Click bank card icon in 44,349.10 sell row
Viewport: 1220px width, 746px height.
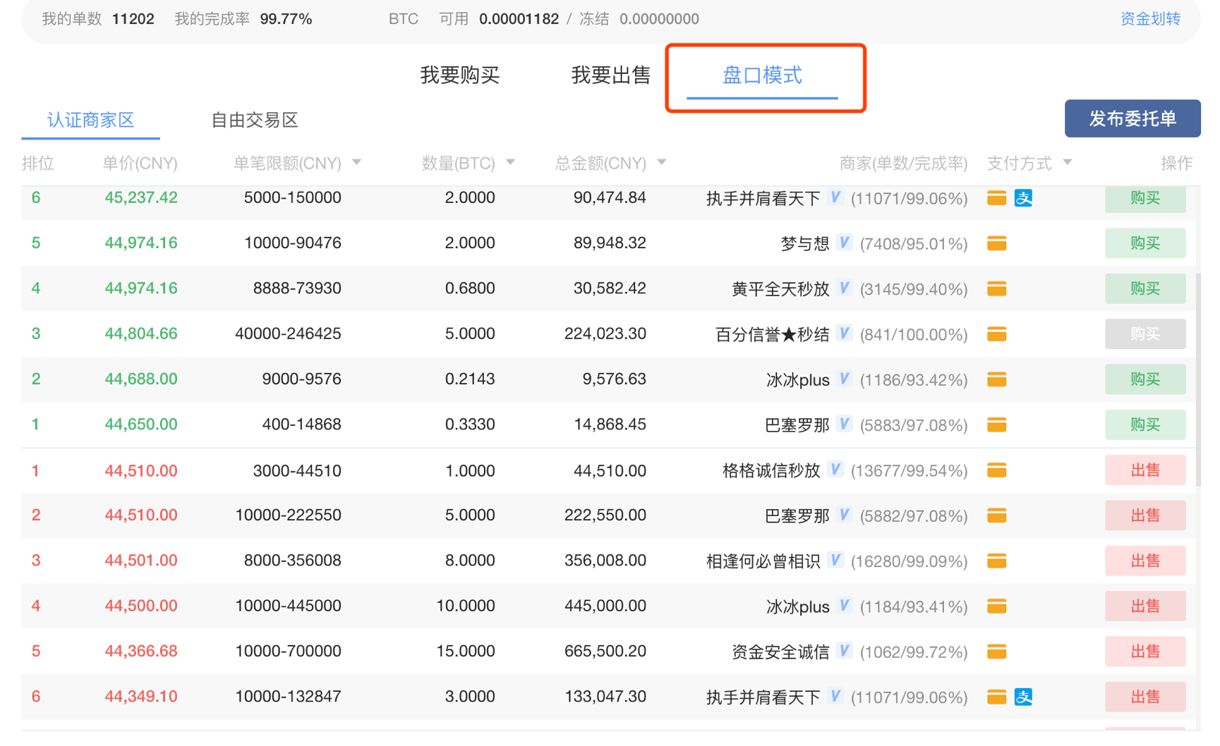point(996,697)
